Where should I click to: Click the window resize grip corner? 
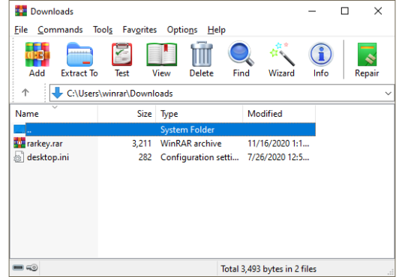(391, 272)
